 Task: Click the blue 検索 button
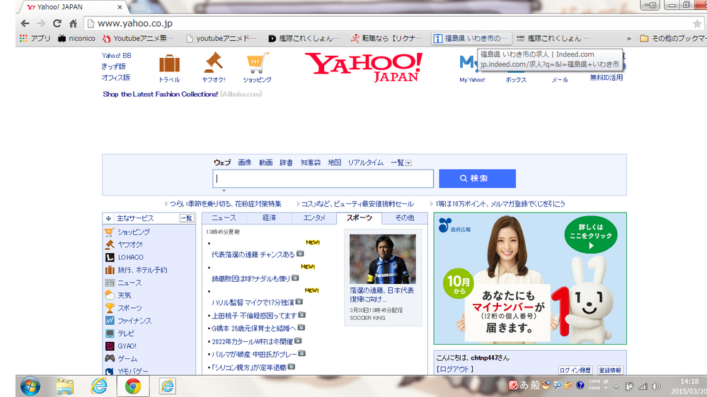pos(477,179)
